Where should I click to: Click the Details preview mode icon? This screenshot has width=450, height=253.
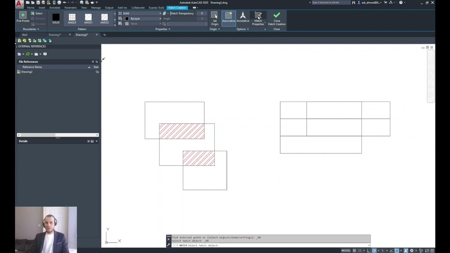[x=92, y=141]
